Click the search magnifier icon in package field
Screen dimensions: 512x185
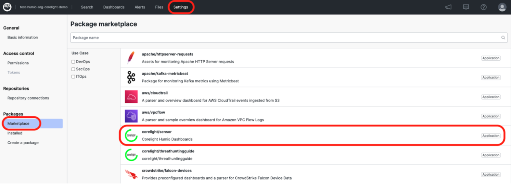tap(503, 38)
